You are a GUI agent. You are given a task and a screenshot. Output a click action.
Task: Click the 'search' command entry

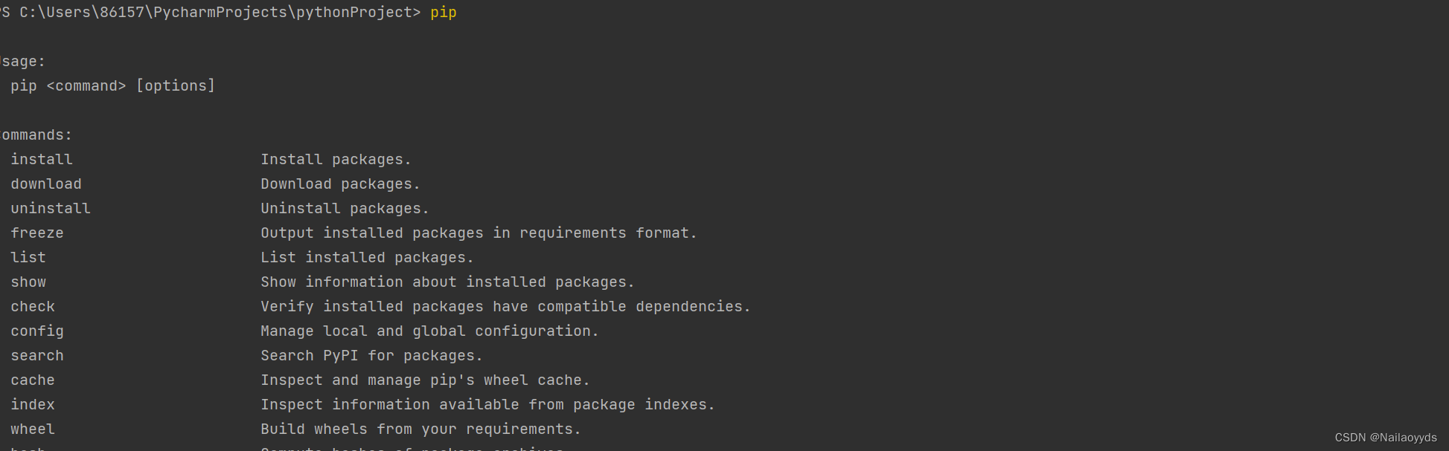[x=37, y=355]
